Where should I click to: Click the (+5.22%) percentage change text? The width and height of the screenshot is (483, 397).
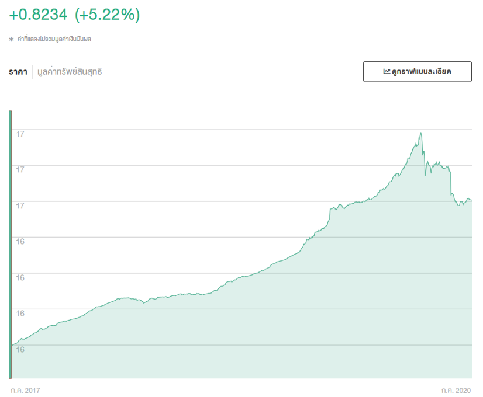pos(108,15)
